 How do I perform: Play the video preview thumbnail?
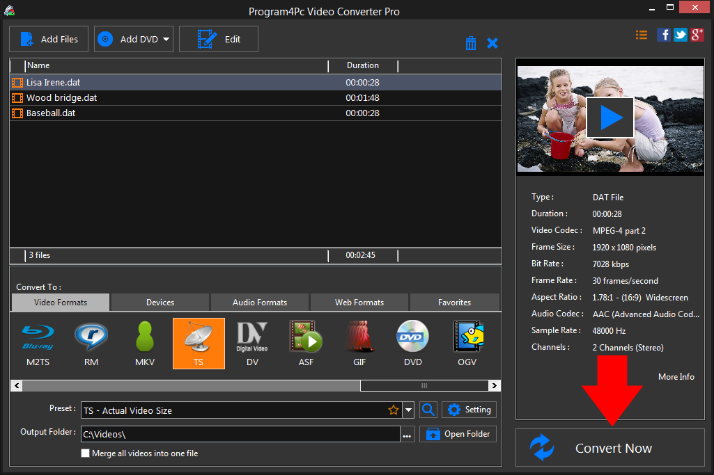click(610, 118)
